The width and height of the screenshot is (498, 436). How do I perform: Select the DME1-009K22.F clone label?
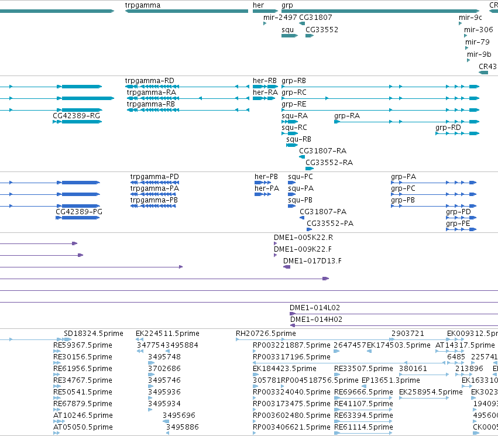(x=303, y=249)
